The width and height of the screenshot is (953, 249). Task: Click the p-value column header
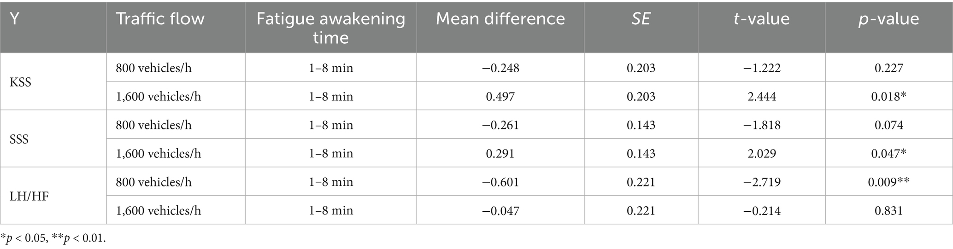pyautogui.click(x=888, y=19)
